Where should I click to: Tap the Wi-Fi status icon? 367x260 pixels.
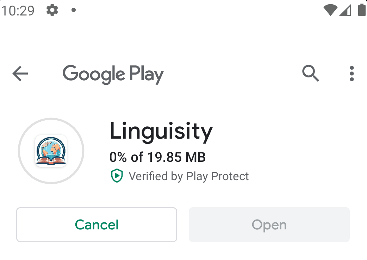coord(330,11)
